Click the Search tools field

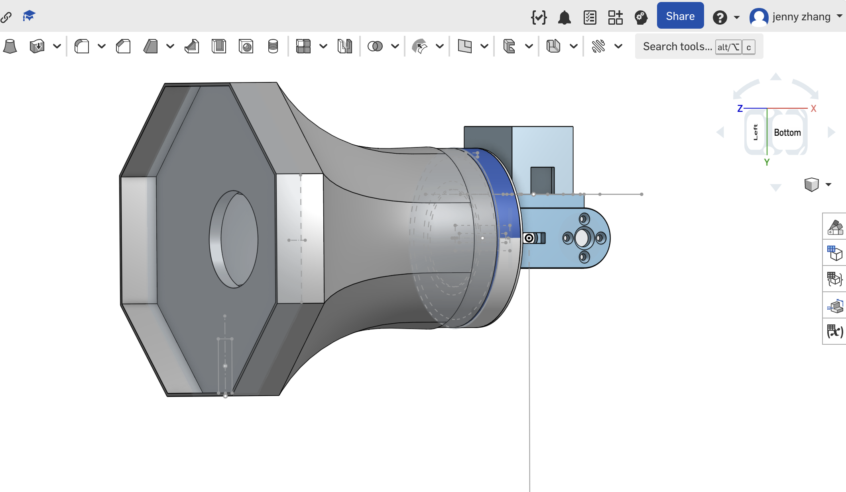[699, 47]
